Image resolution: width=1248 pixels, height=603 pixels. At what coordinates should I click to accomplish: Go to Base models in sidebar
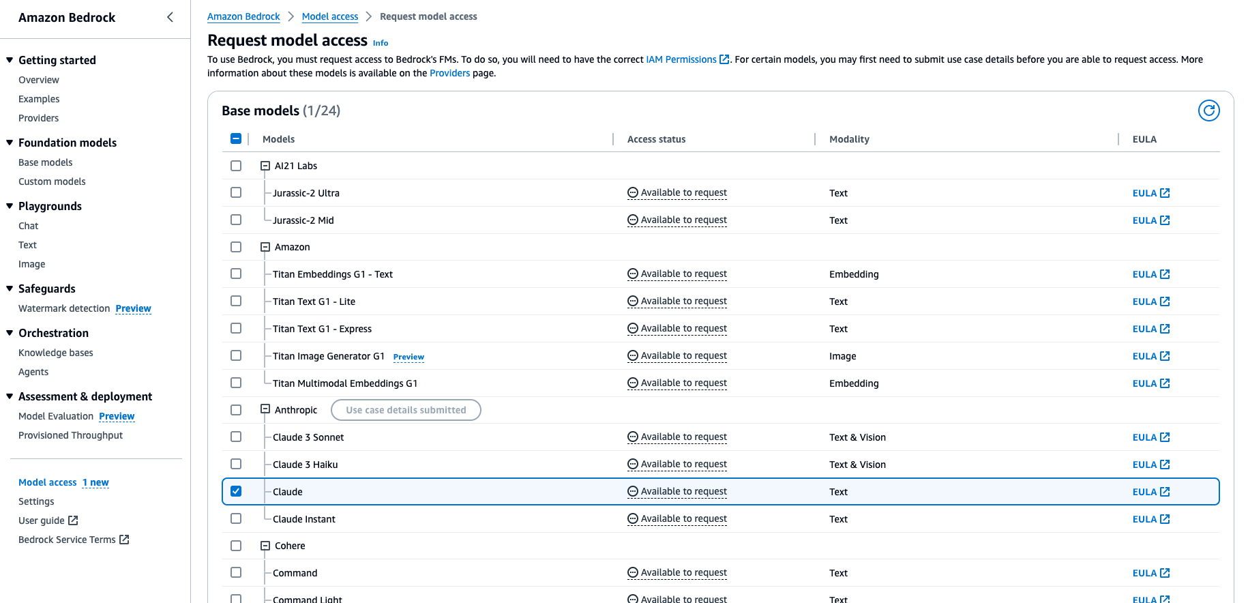[46, 162]
